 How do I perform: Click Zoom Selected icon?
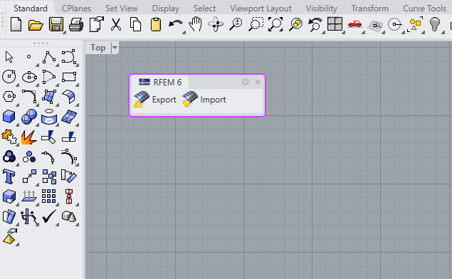(296, 24)
